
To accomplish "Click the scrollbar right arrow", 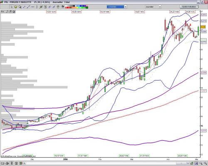I will pos(188,164).
